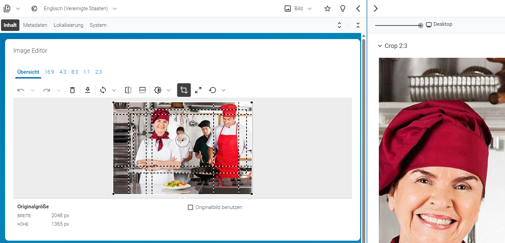Click the lightbulb icon
Image resolution: width=505 pixels, height=243 pixels.
(x=343, y=8)
